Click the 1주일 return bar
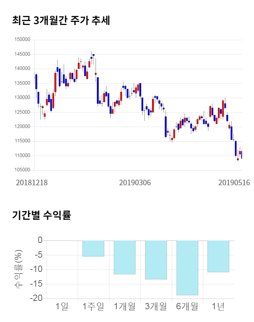 (93, 248)
